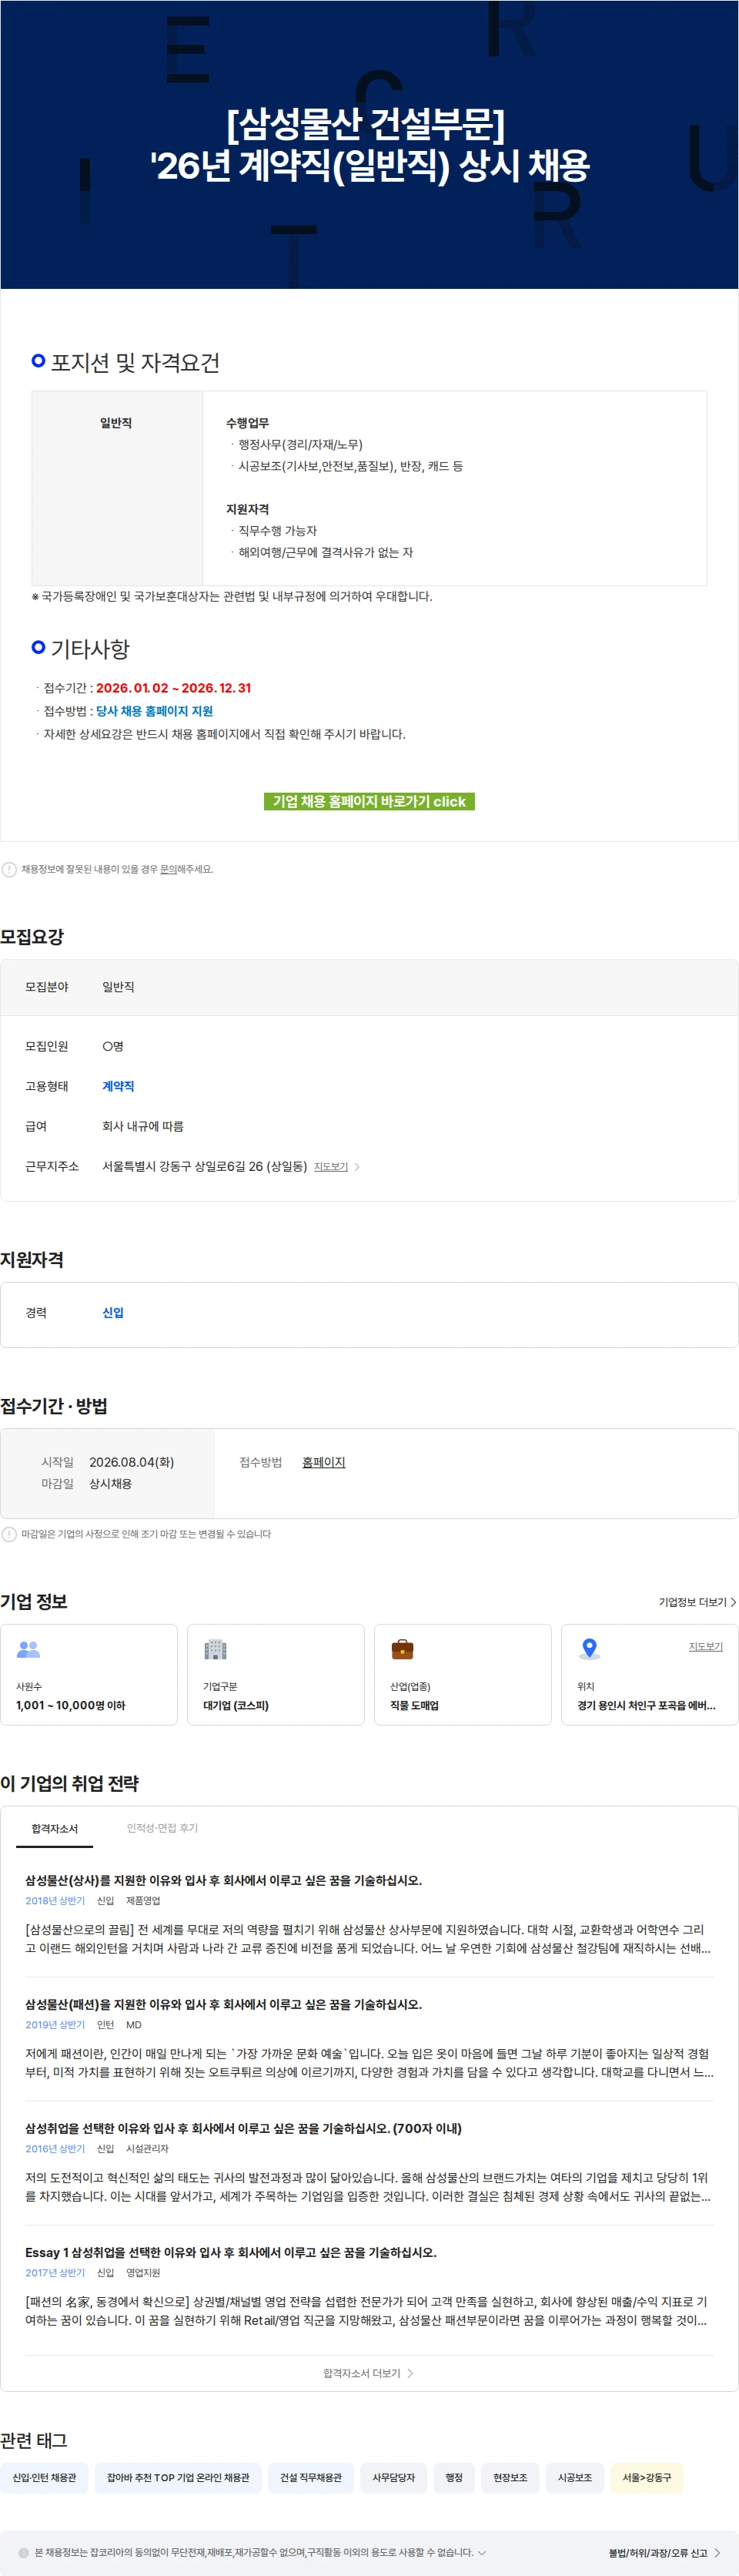This screenshot has height=2576, width=739.
Task: Click the 2026.08.04(화) start date
Action: [131, 1462]
